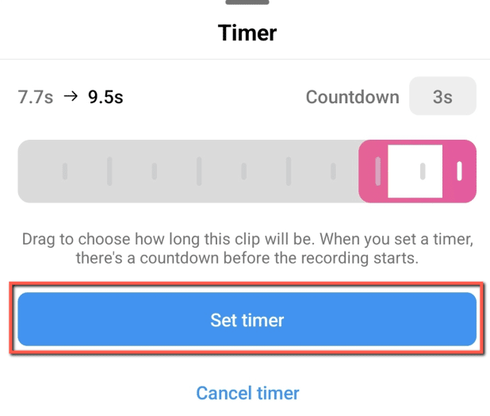Tap the blue Set timer button
The image size is (490, 416).
coord(247,320)
